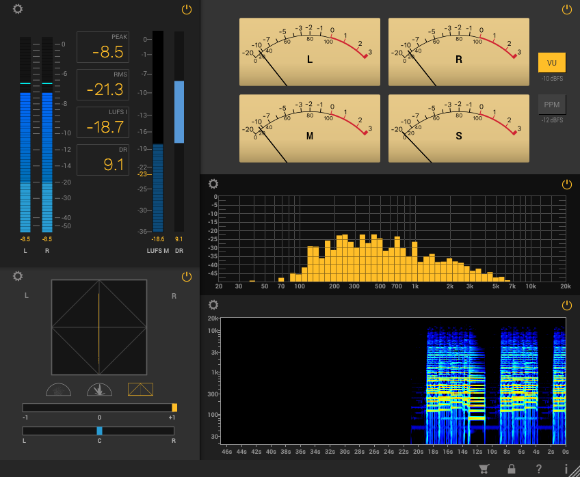Select the polar sample vectorscope mode

[x=58, y=390]
